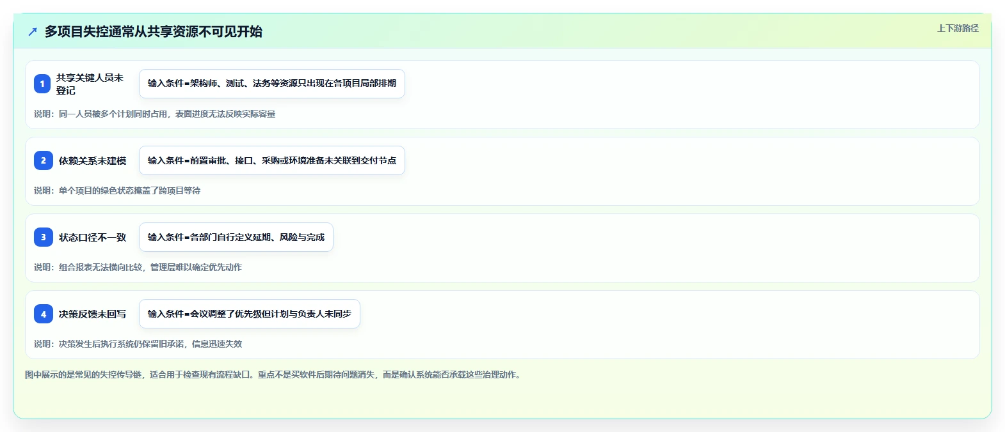Click the step 3 number badge
The image size is (1005, 432).
[x=43, y=237]
